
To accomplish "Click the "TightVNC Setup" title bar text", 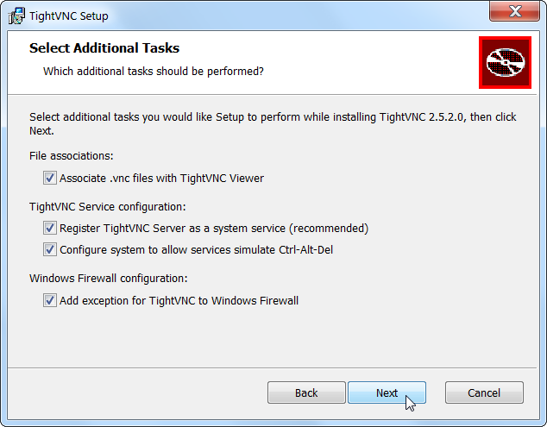I will pos(69,16).
